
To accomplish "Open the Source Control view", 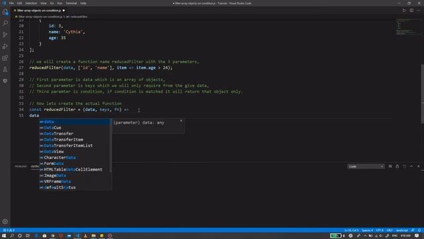I will pos(5,35).
